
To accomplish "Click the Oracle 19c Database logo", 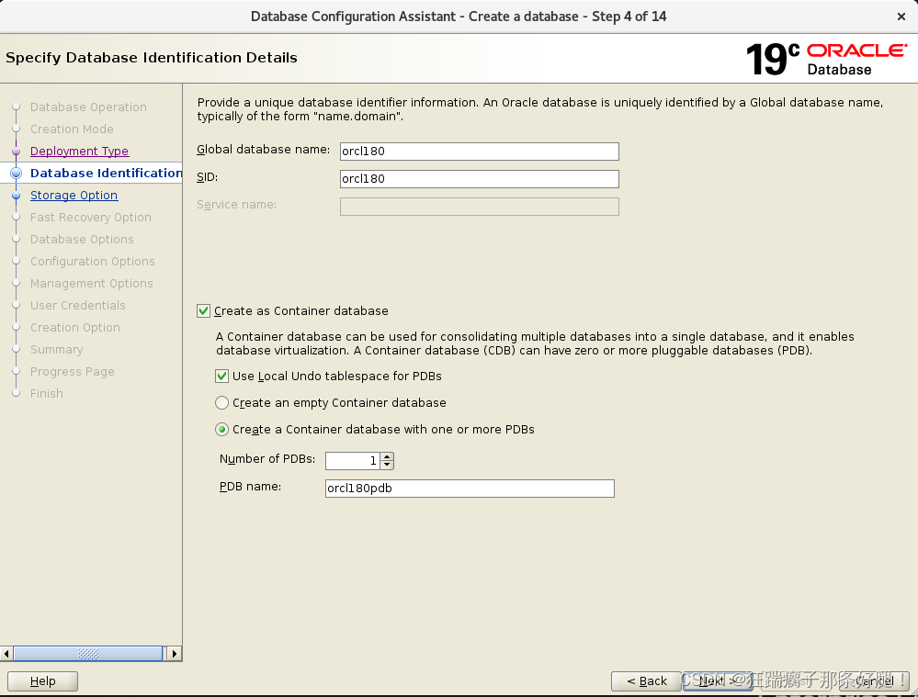I will tap(826, 59).
